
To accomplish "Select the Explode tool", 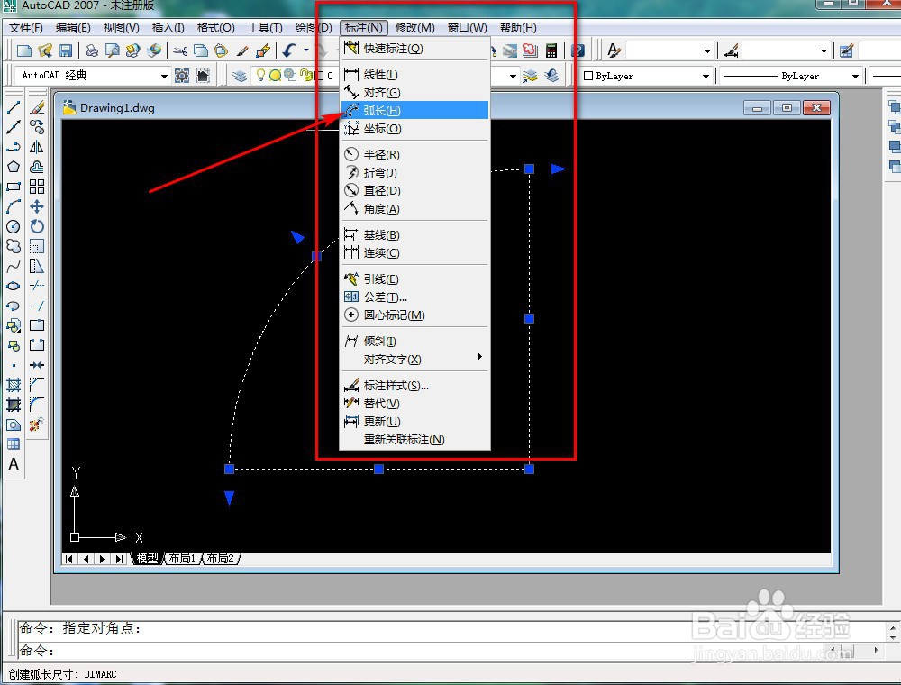I will (37, 425).
